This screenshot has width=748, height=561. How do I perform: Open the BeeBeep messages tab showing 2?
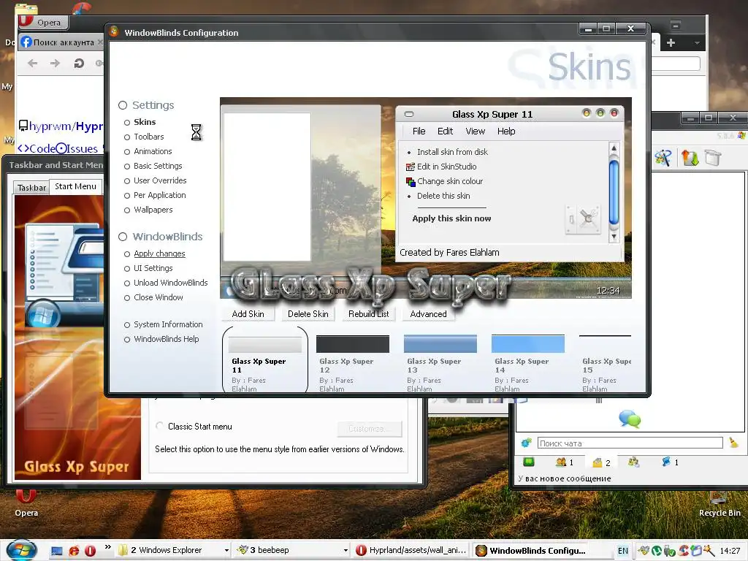click(x=601, y=462)
